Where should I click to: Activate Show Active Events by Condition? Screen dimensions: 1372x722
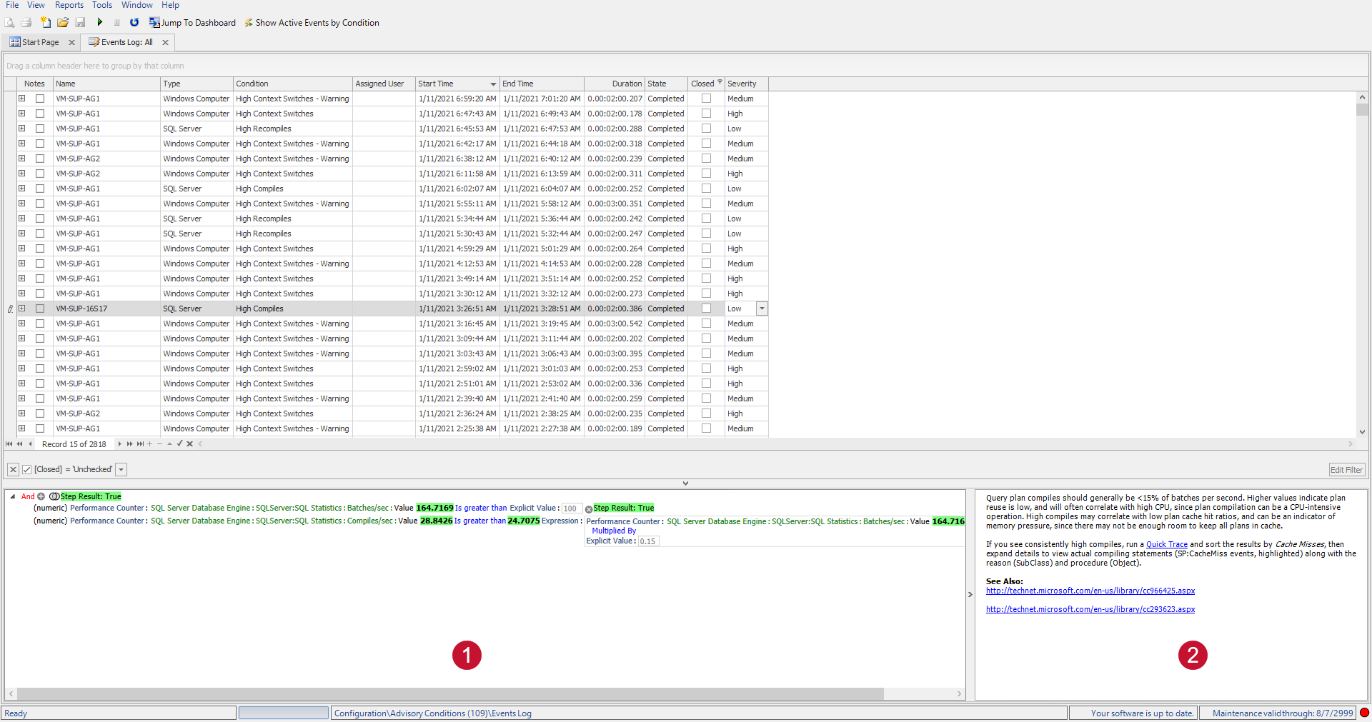click(248, 22)
